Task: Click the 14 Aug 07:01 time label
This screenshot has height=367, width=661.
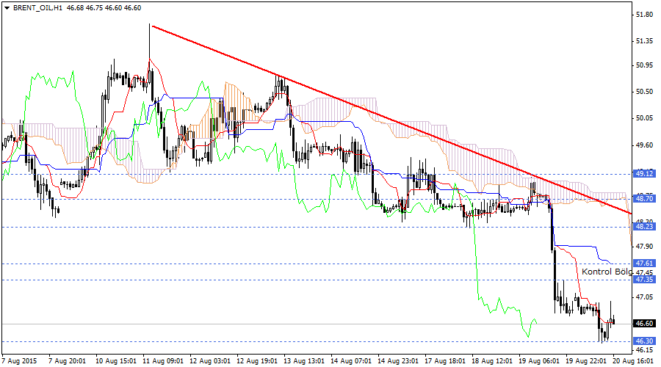Action: coord(351,361)
